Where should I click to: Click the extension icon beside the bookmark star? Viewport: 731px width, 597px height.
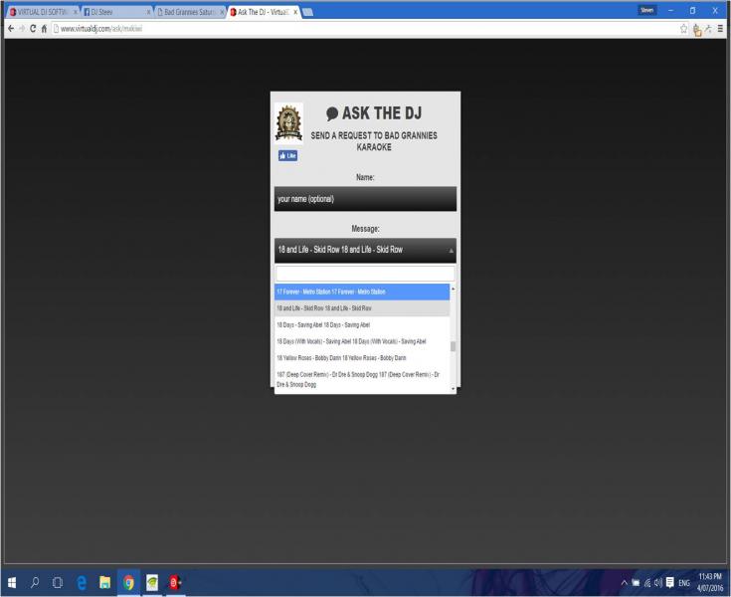click(x=697, y=30)
